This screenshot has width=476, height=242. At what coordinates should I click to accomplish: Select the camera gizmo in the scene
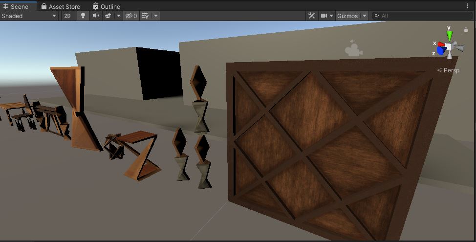(353, 48)
